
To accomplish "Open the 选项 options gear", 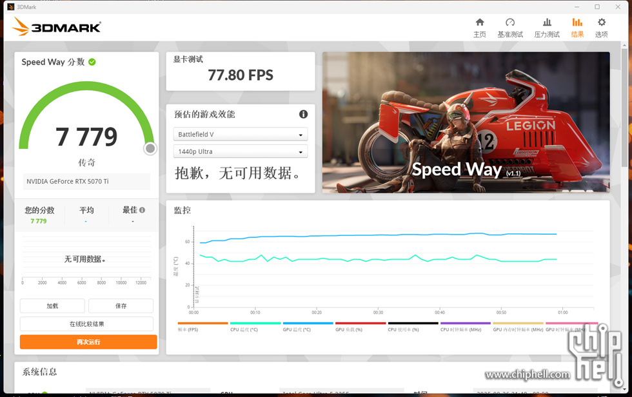I will (601, 28).
